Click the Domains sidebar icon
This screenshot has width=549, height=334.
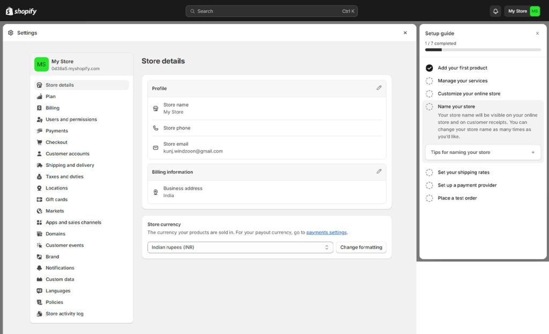39,234
